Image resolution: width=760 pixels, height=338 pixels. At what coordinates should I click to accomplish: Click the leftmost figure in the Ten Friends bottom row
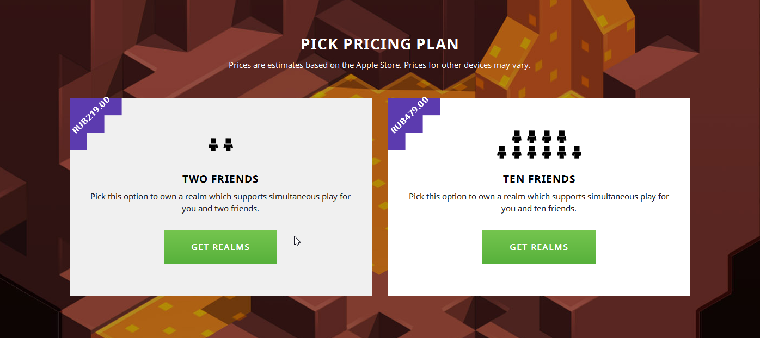click(x=501, y=153)
